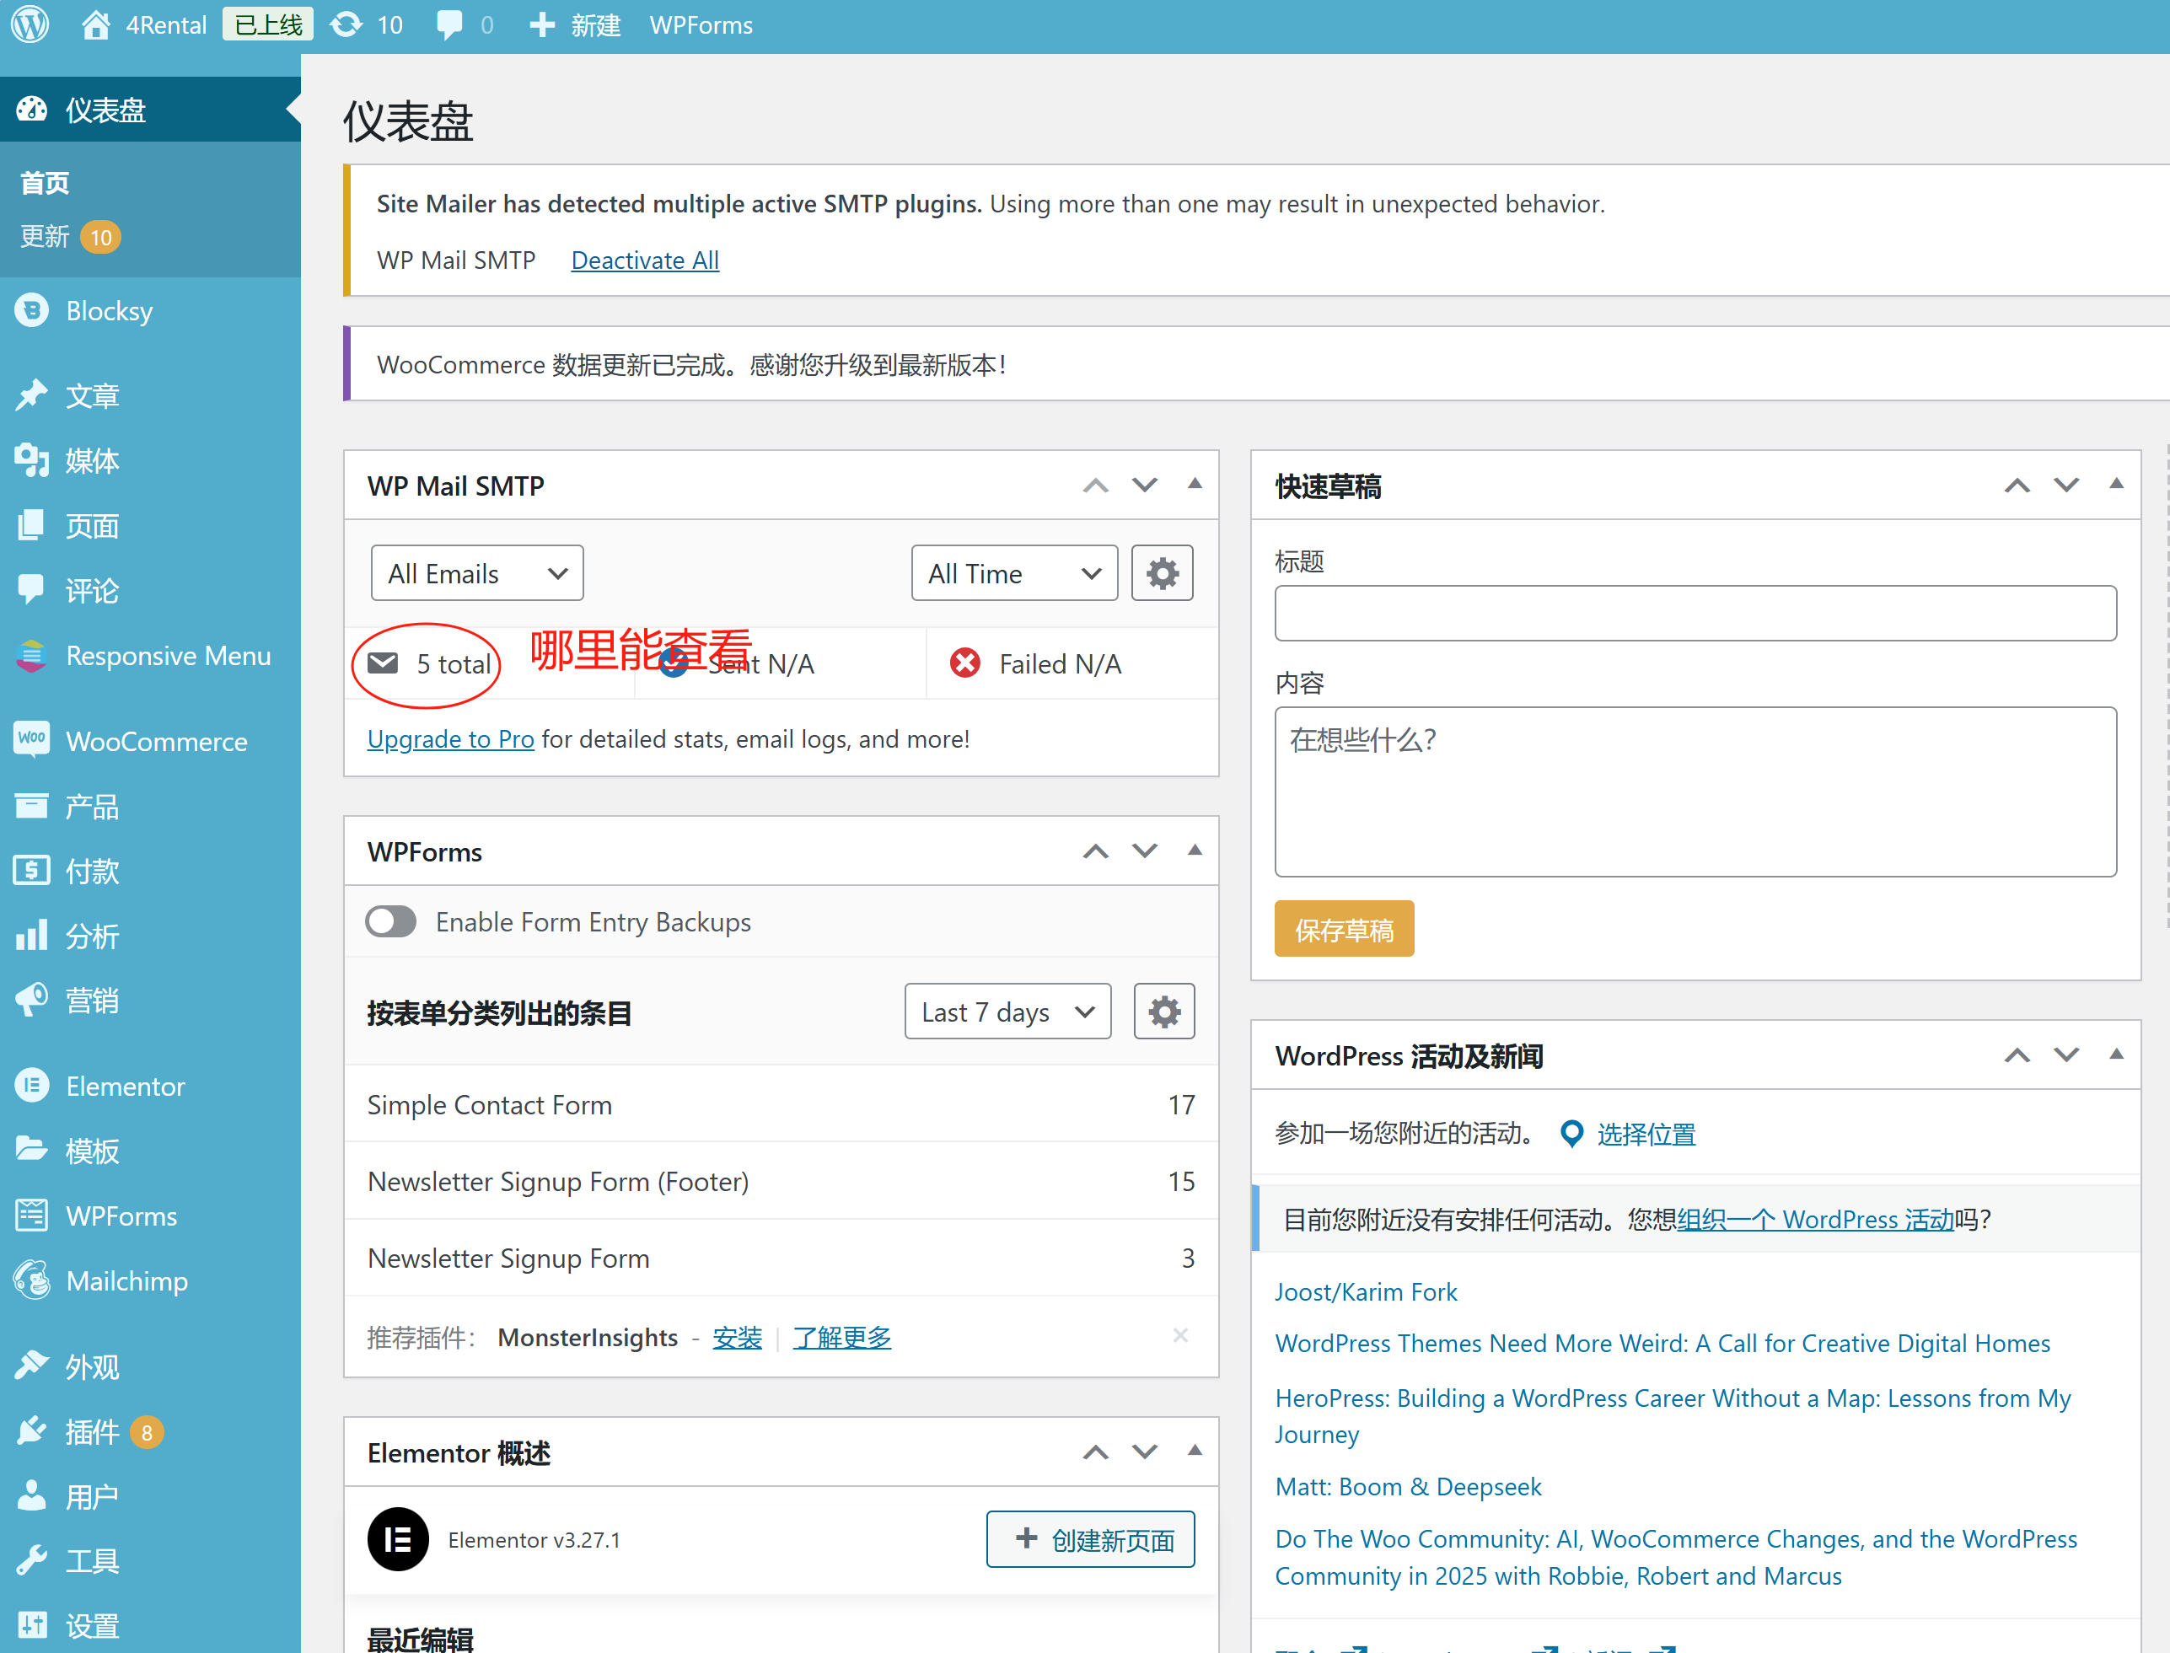Open the Mailchimp sidebar menu
Screen dimensions: 2170x1653
click(x=151, y=1281)
